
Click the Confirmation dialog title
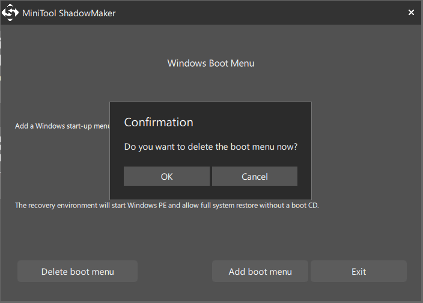tap(159, 122)
